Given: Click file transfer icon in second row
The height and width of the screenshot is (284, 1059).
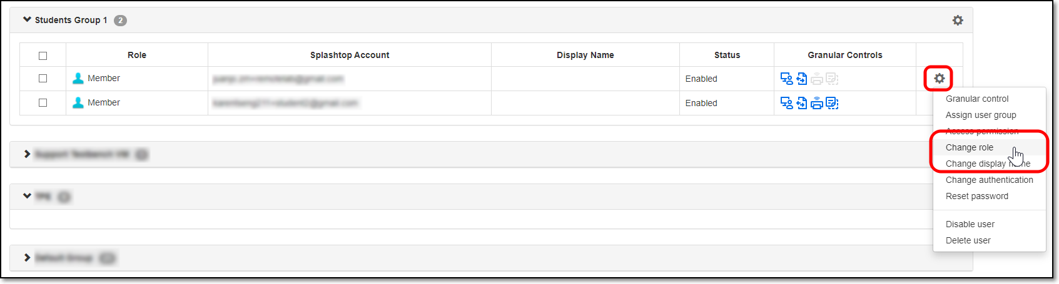Looking at the screenshot, I should tap(802, 103).
